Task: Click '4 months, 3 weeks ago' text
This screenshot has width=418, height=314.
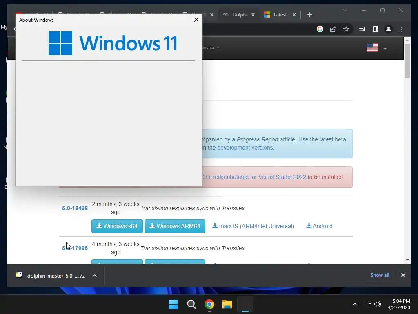Action: [116, 248]
